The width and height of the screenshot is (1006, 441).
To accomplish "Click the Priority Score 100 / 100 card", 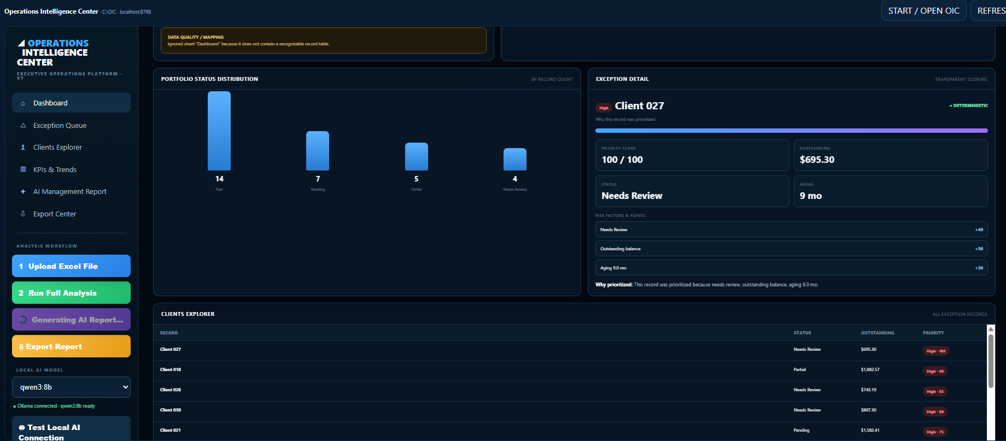I will click(x=692, y=155).
